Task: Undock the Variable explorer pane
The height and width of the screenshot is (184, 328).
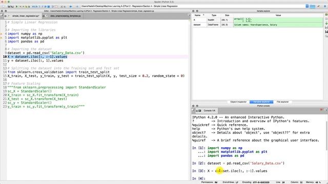Action: click(197, 11)
